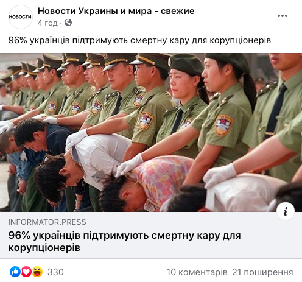
Task: Click the info icon on the link image
Action: pos(286,211)
